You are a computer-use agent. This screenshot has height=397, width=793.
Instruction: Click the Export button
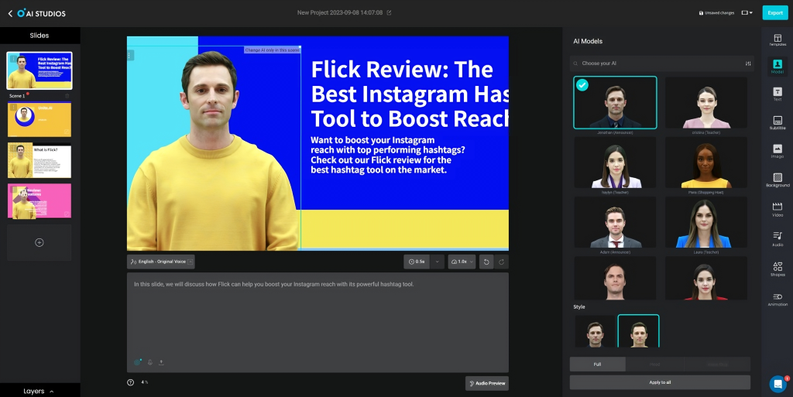click(774, 13)
